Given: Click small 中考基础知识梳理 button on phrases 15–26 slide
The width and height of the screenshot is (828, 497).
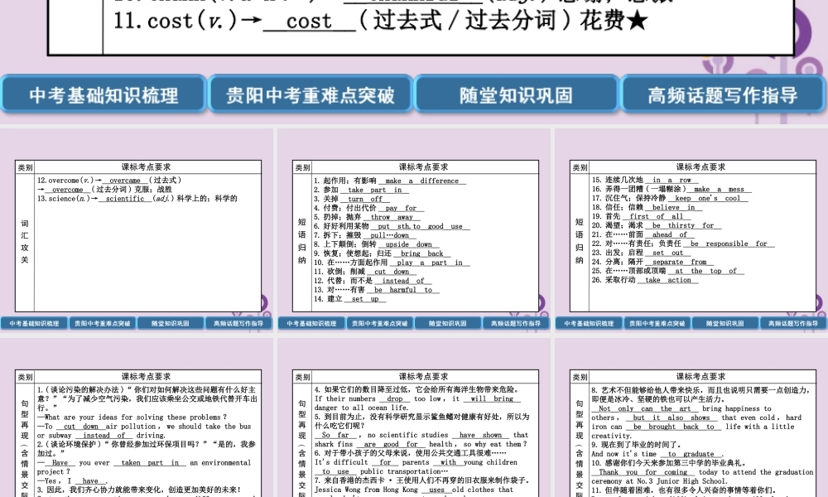Looking at the screenshot, I should pyautogui.click(x=589, y=323).
